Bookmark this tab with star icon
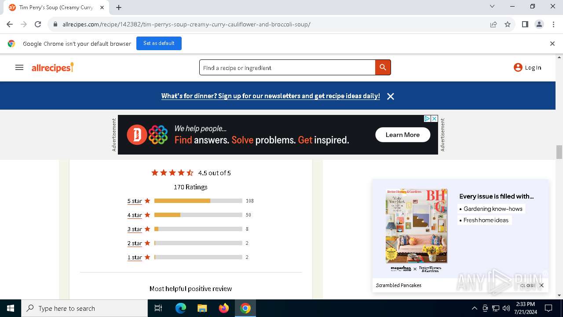 (508, 24)
